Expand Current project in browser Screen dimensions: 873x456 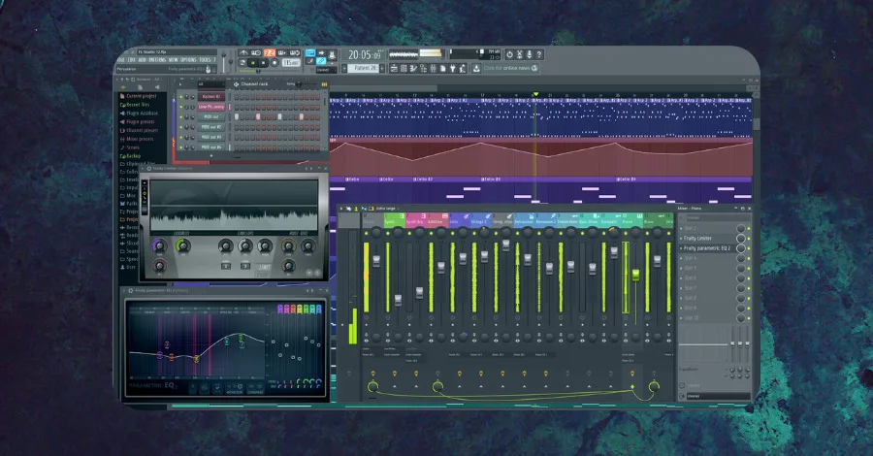[139, 96]
